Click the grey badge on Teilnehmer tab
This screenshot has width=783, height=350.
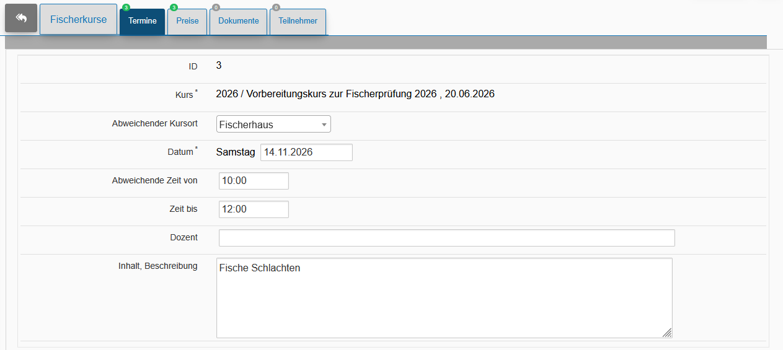pos(276,7)
